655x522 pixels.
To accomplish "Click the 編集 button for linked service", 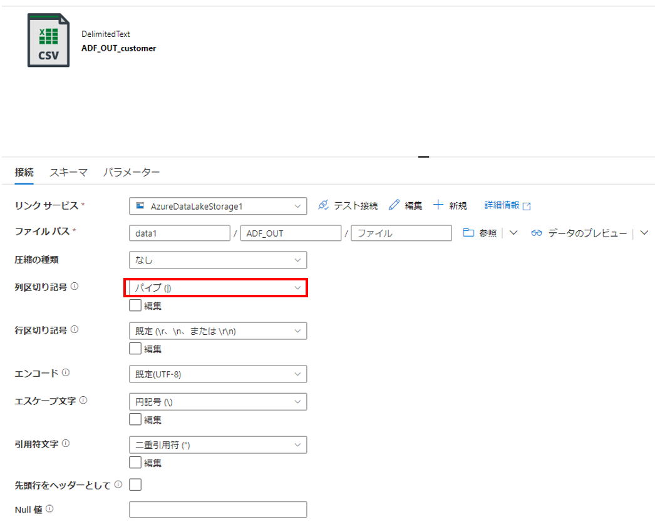I will tap(406, 205).
